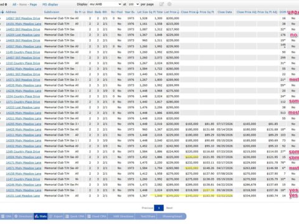299x224 pixels.
Task: Click the edit display icon beside per page
Action: (161, 4)
